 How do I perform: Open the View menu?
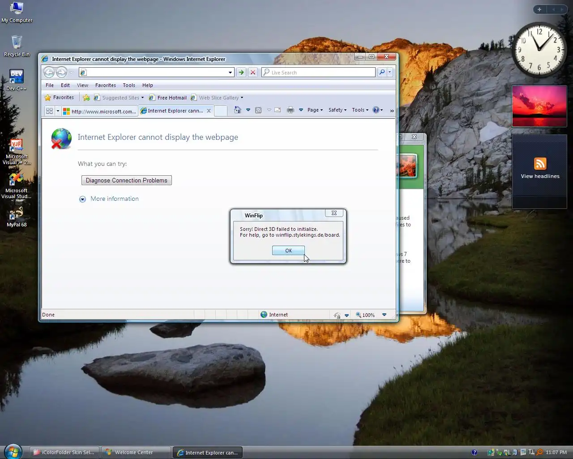click(x=82, y=85)
